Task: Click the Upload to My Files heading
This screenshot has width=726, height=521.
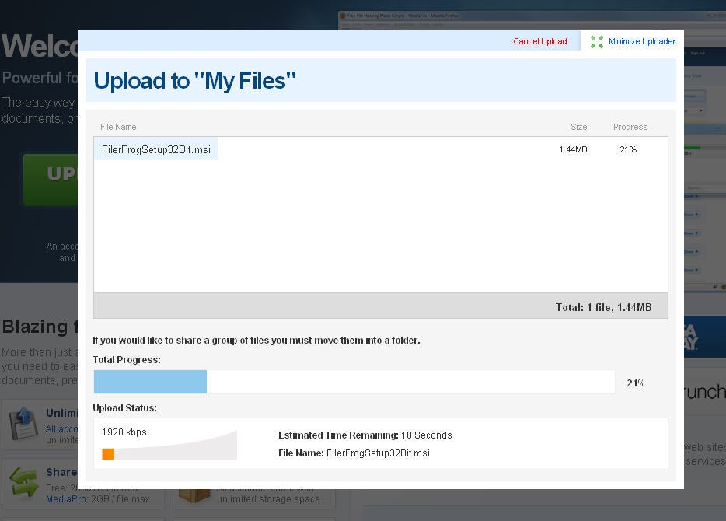Action: (195, 81)
